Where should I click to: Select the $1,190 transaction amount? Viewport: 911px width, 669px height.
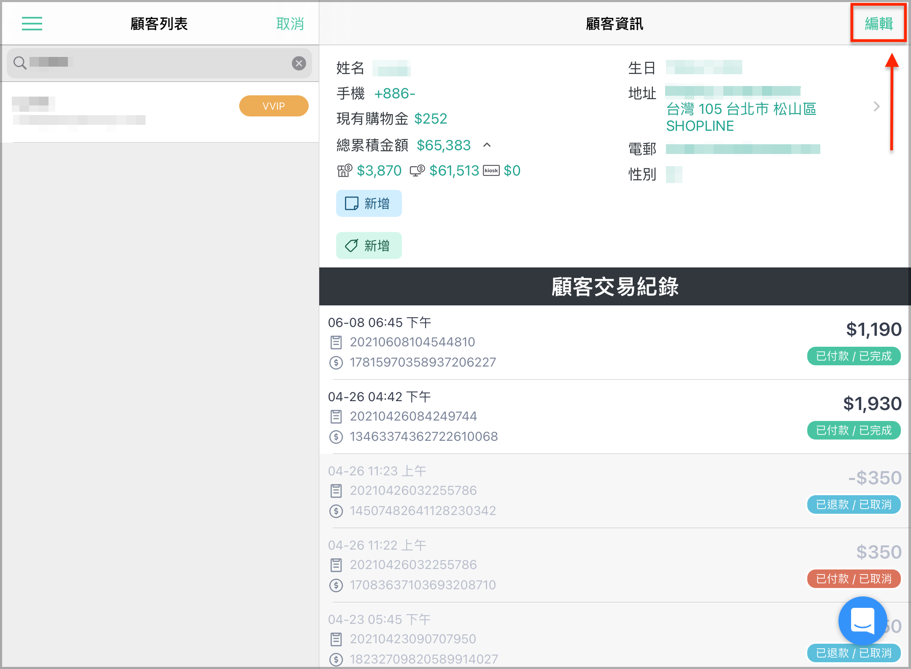873,329
